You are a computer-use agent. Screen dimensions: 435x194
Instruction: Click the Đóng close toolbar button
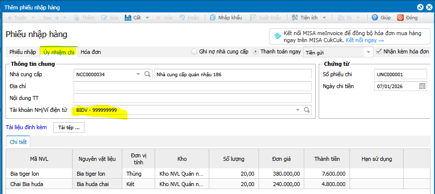pyautogui.click(x=407, y=18)
